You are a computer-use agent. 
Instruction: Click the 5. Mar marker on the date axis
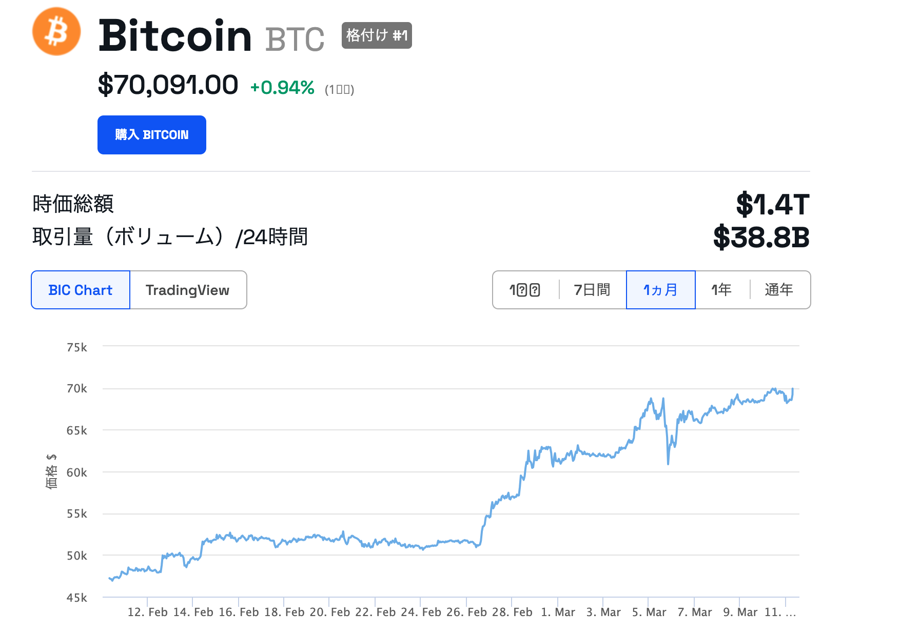649,612
